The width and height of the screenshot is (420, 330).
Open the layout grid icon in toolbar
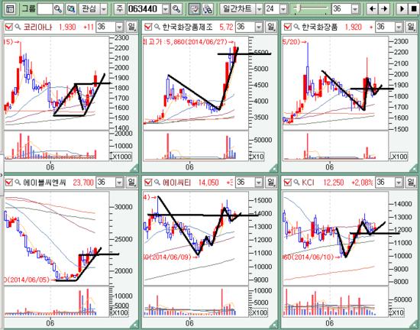(10, 9)
